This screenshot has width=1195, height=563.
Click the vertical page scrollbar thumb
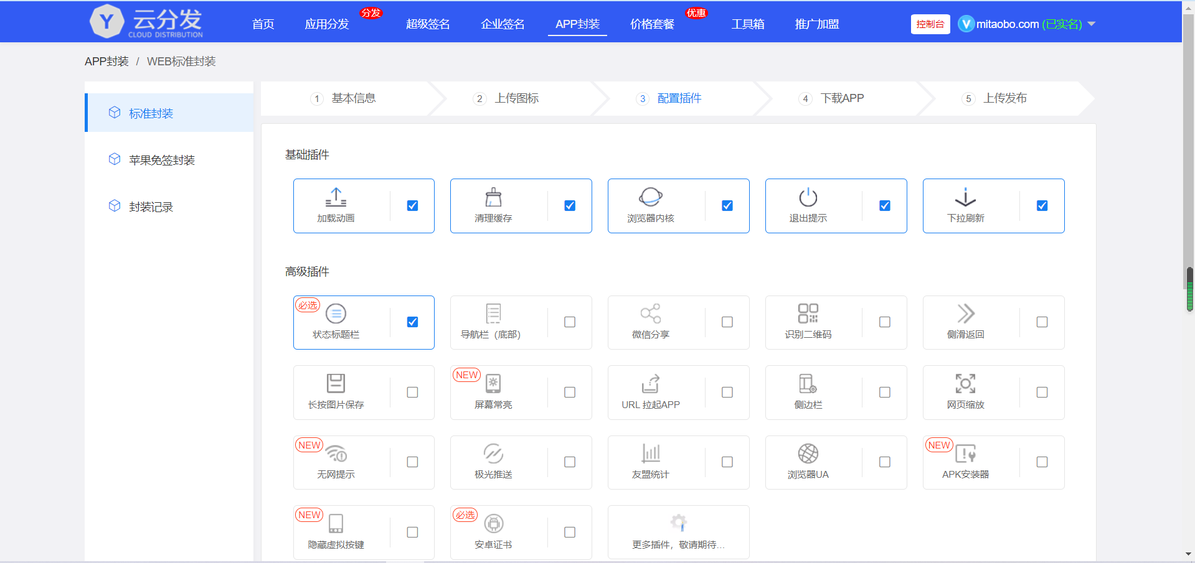tap(1189, 289)
